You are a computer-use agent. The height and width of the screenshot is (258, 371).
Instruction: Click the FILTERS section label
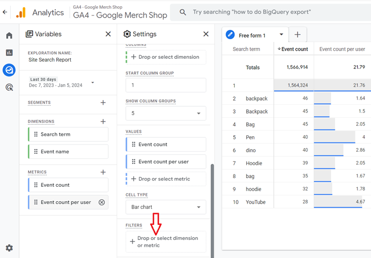tap(134, 225)
